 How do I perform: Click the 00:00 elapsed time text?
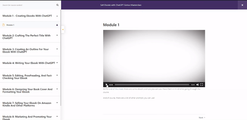point(111,85)
